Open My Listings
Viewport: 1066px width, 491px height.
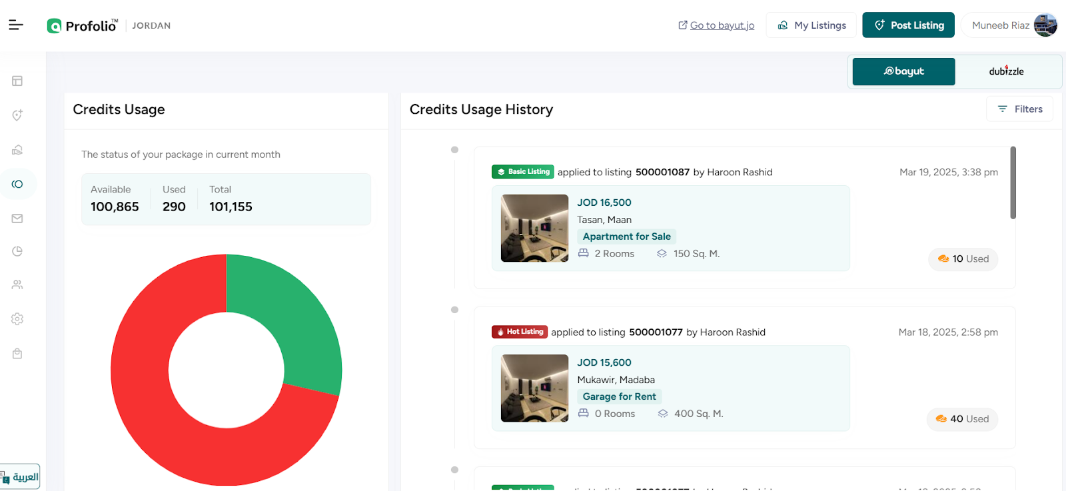pos(811,25)
